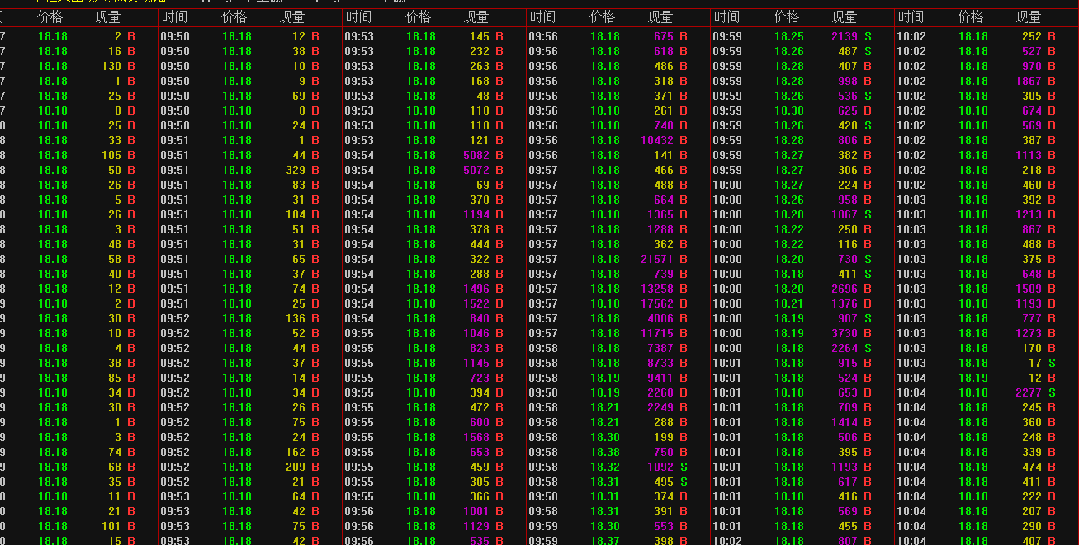Click the 4006 volume cell
The image size is (1079, 545).
[660, 318]
